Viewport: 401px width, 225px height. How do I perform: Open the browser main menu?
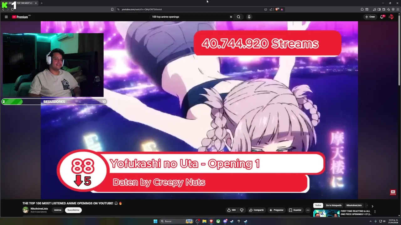[x=398, y=9]
